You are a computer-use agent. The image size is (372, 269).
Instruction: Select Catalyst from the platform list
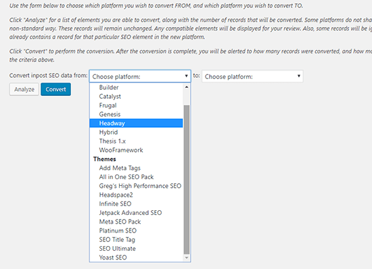[136, 97]
